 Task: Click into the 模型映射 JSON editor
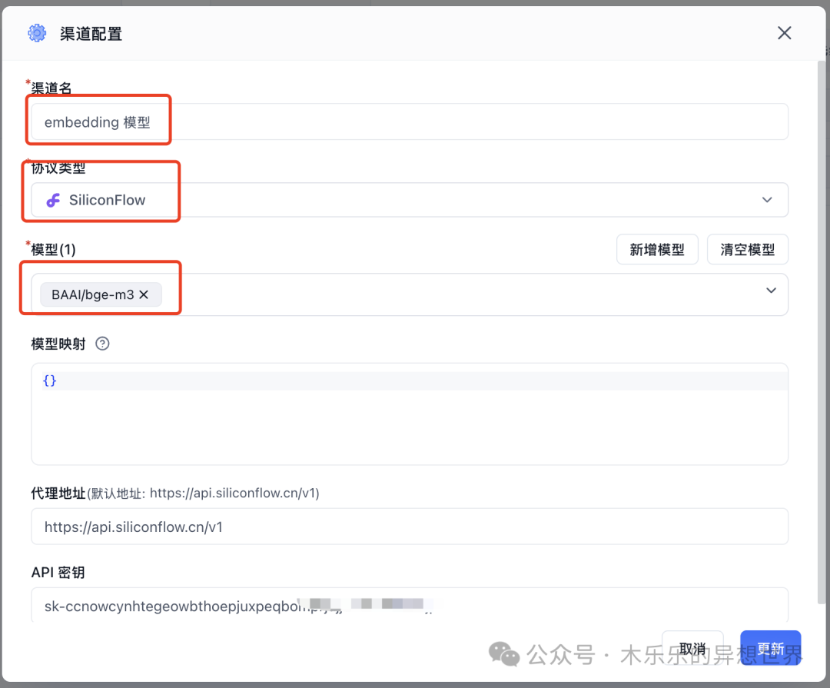click(409, 414)
